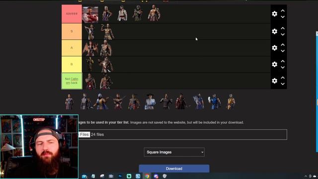Image resolution: width=318 pixels, height=179 pixels.
Task: Select the caped red-suit character in top tier
Action: pos(90,14)
